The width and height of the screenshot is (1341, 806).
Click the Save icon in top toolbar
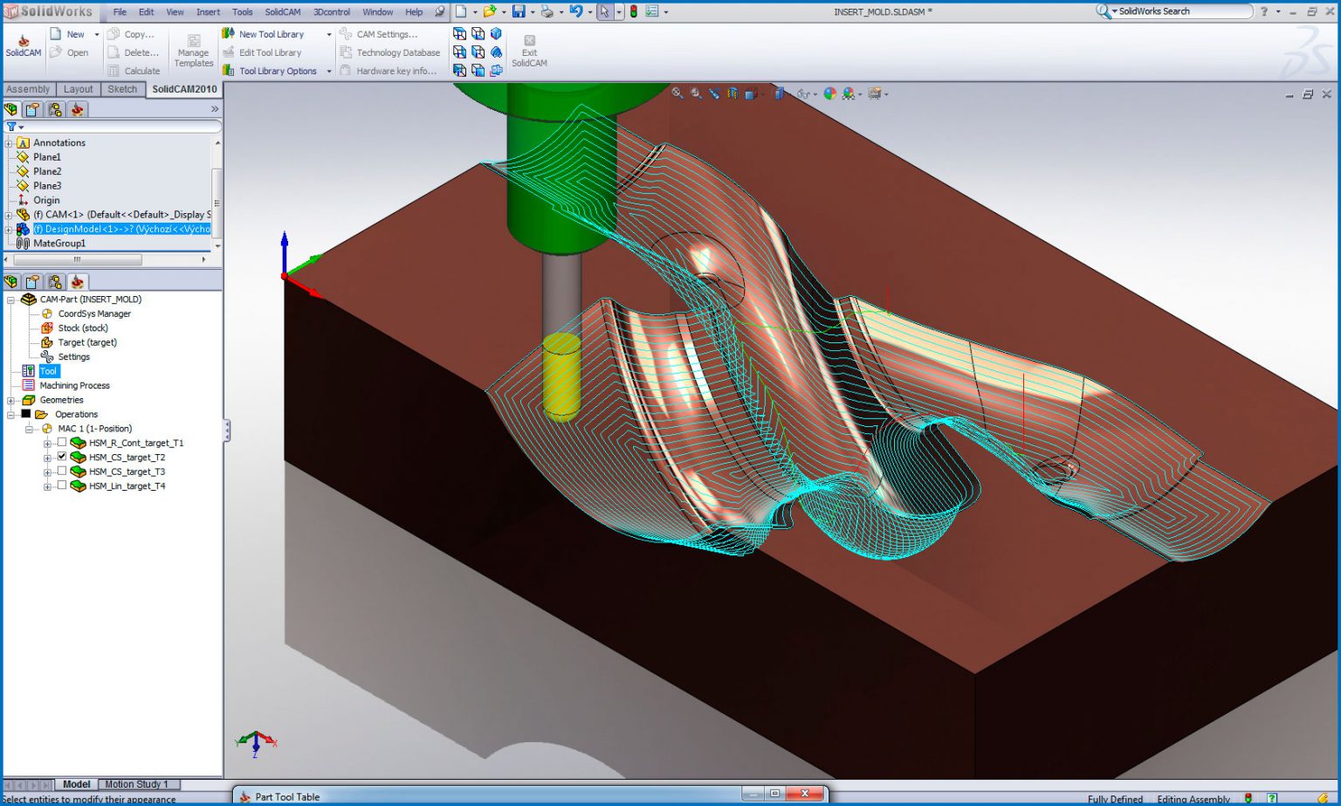pyautogui.click(x=519, y=11)
